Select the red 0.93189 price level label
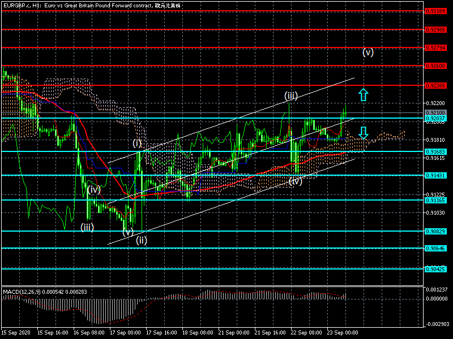Image resolution: width=453 pixels, height=339 pixels. [x=435, y=11]
